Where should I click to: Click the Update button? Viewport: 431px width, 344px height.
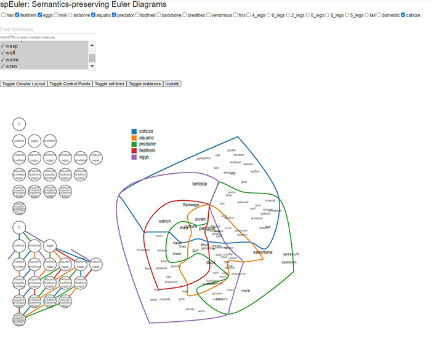tap(172, 84)
